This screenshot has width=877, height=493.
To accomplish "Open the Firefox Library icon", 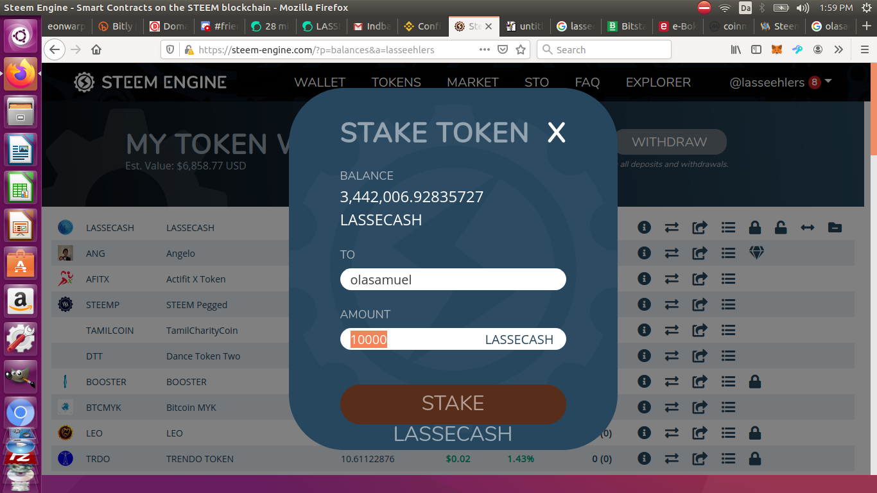I will click(x=736, y=49).
